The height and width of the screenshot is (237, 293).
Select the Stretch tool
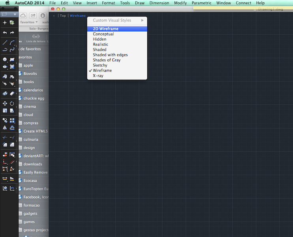[12, 111]
